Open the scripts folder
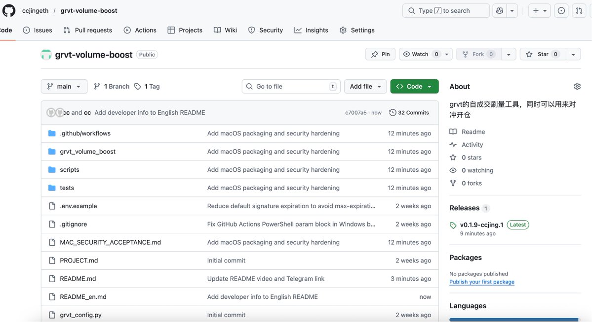 point(70,169)
